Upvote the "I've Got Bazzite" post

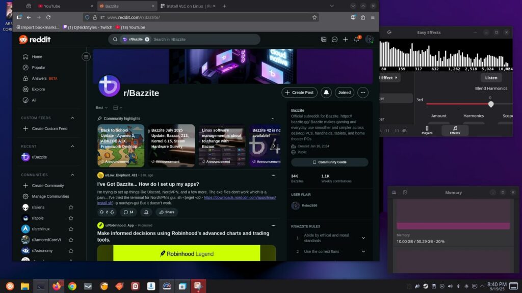coord(101,212)
